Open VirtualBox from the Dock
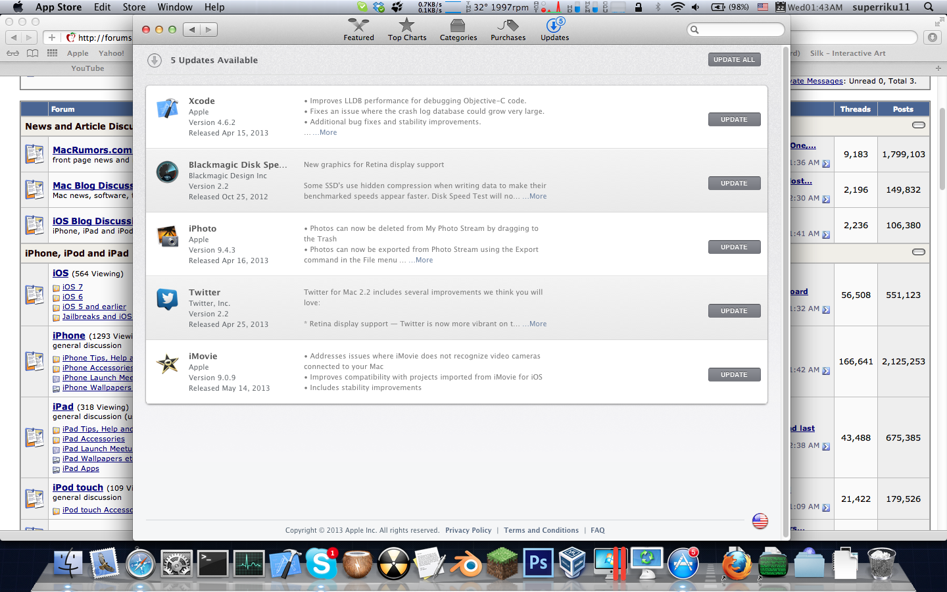Image resolution: width=947 pixels, height=592 pixels. [573, 564]
